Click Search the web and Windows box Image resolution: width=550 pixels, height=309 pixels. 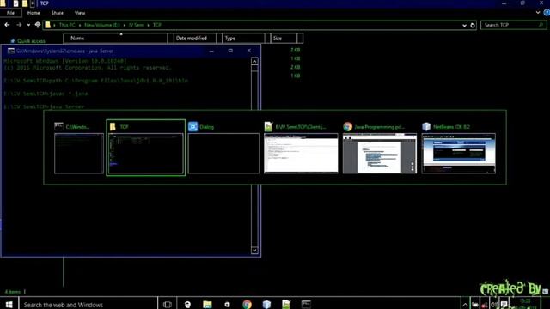tap(88, 304)
